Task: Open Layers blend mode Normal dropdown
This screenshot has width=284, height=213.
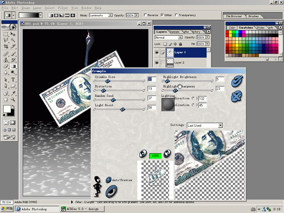Action: pos(180,37)
